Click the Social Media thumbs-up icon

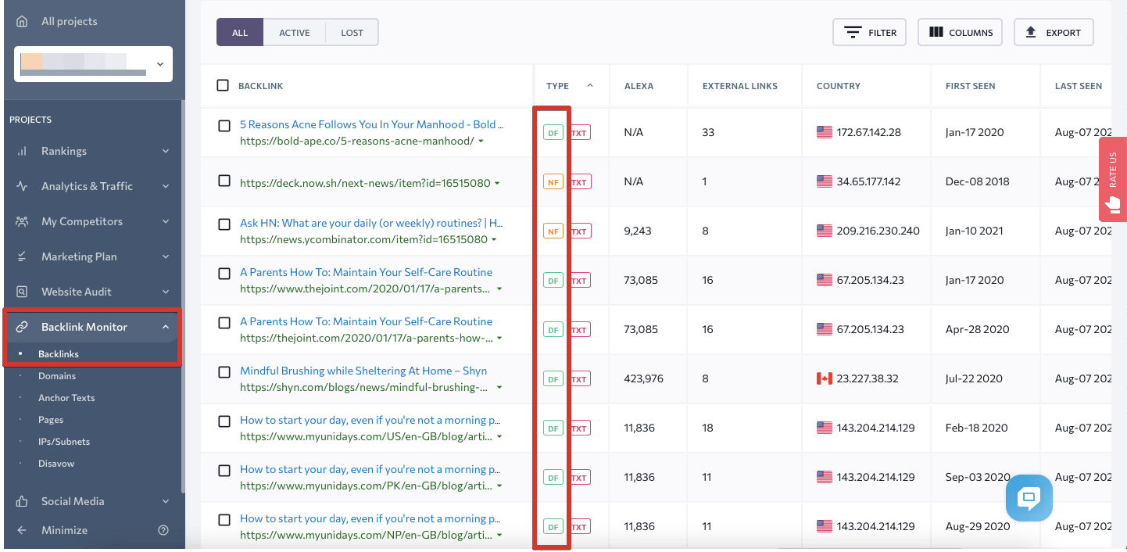tap(23, 501)
